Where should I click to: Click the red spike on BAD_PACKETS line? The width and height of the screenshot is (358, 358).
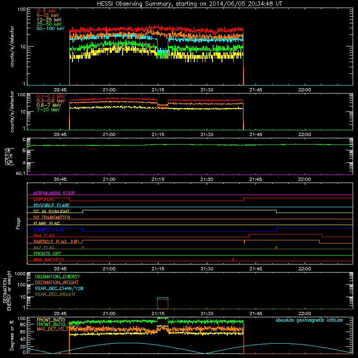click(x=233, y=260)
